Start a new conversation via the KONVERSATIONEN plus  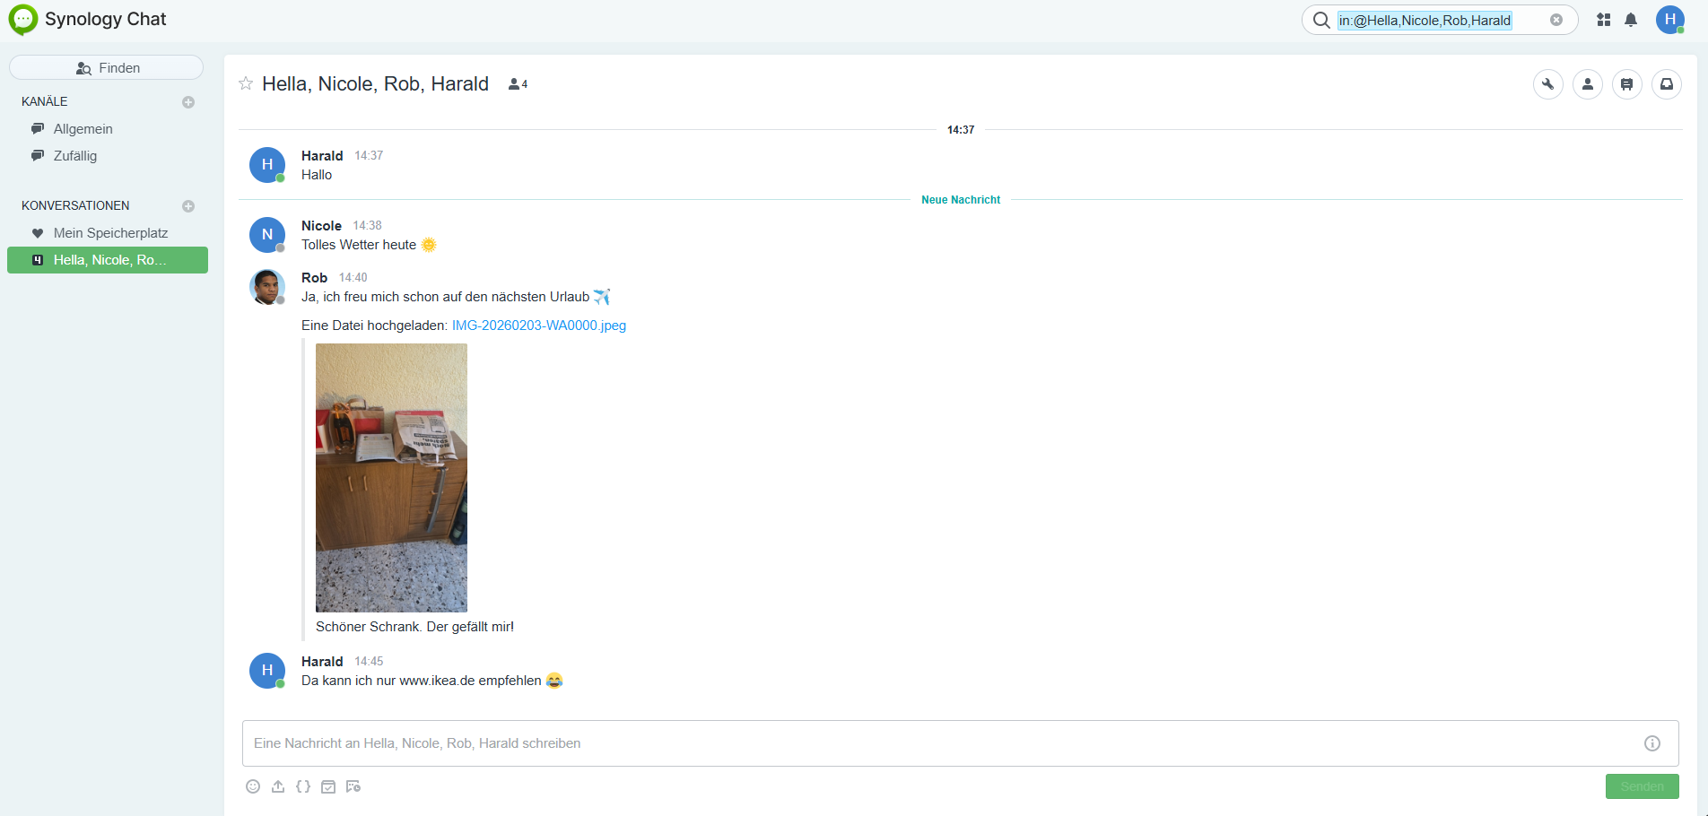(188, 205)
